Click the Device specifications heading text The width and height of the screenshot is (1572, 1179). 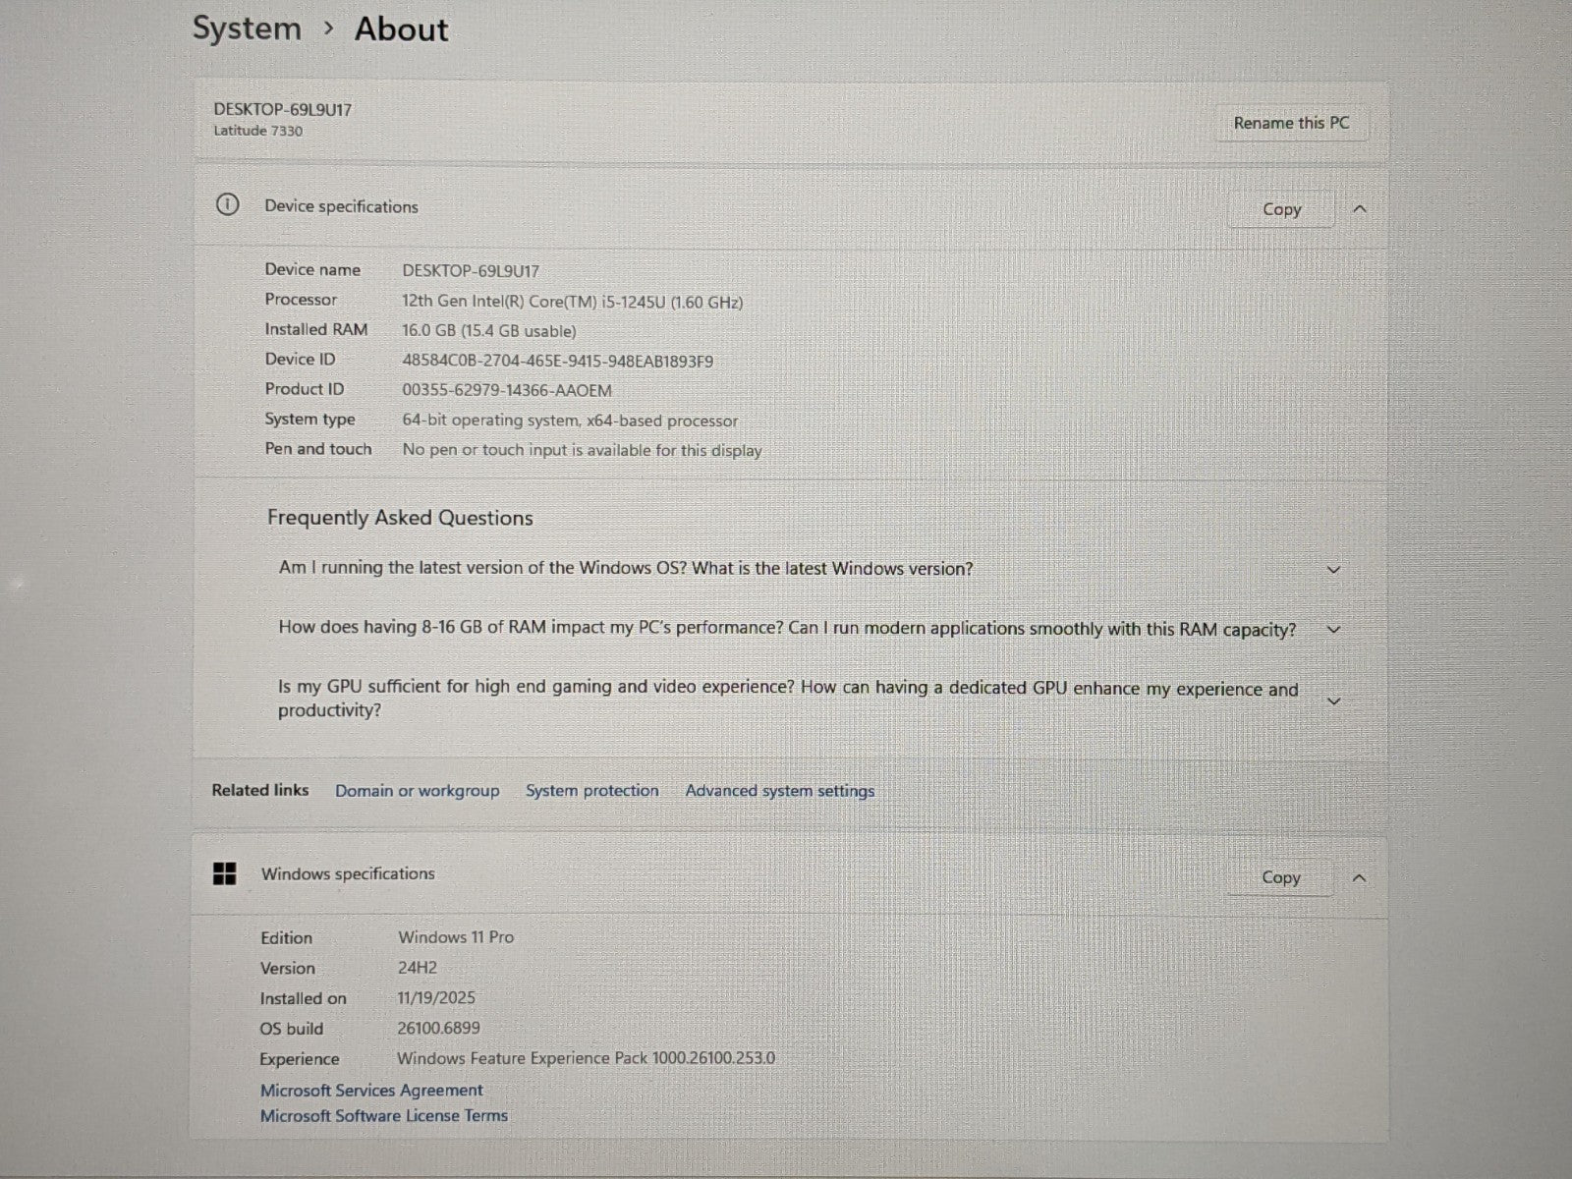[x=341, y=206]
